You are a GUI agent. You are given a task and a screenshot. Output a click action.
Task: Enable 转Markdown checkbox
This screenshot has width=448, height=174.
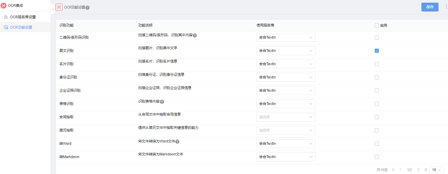point(377,157)
